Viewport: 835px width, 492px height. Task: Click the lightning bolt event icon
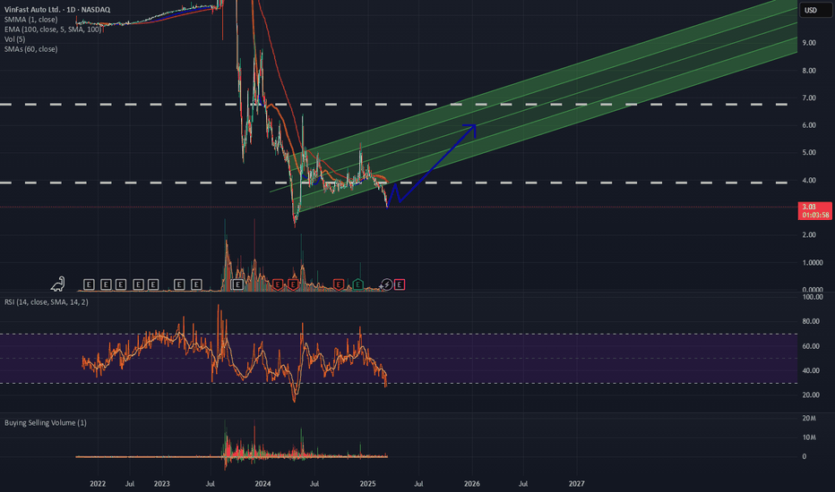pos(386,284)
